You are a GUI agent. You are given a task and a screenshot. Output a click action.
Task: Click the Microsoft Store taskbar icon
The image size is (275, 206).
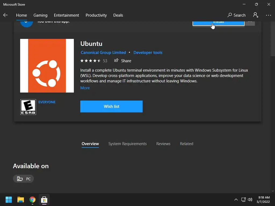(44, 200)
